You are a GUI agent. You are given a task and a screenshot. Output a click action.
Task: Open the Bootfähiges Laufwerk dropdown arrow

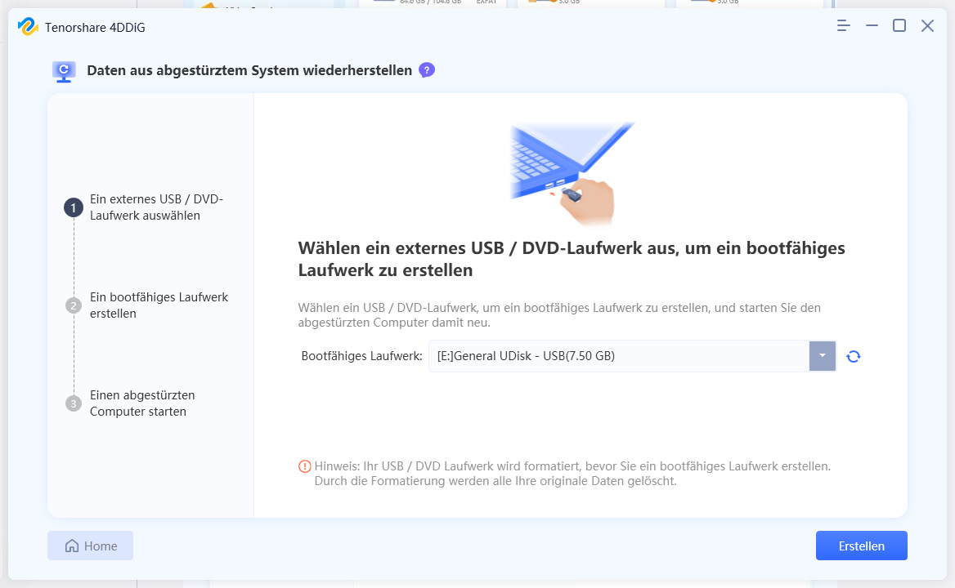pyautogui.click(x=822, y=356)
